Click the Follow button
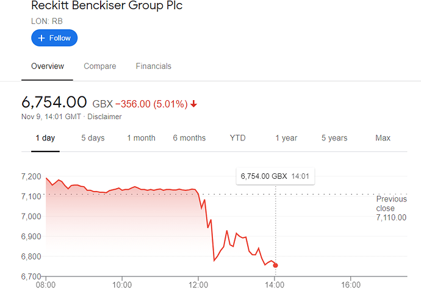Image resolution: width=421 pixels, height=293 pixels. [54, 38]
